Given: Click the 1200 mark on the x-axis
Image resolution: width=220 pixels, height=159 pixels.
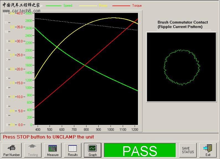Looking at the screenshot, I should click(135, 129).
